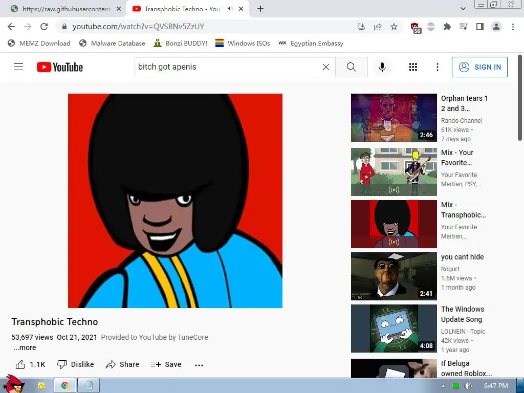This screenshot has height=393, width=524.
Task: Open the Rando Channel link
Action: click(x=462, y=121)
